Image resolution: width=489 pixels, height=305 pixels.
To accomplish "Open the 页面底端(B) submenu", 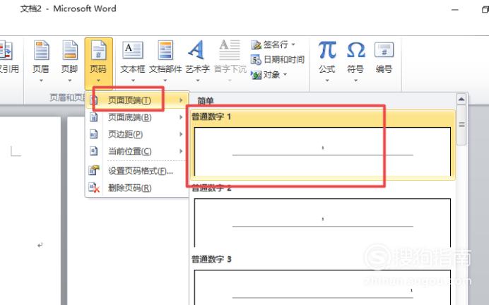I will [x=137, y=117].
